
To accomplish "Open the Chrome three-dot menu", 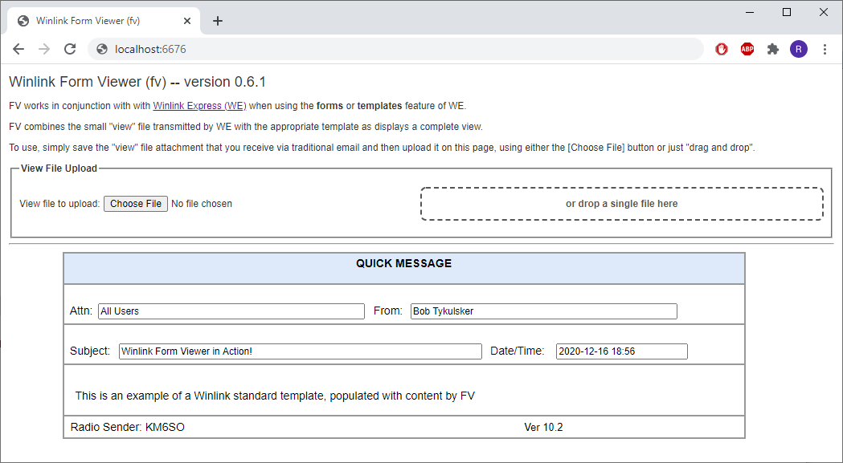I will tap(825, 49).
